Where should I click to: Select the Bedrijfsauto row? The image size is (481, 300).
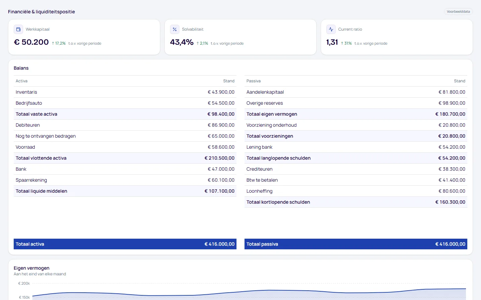(x=125, y=103)
